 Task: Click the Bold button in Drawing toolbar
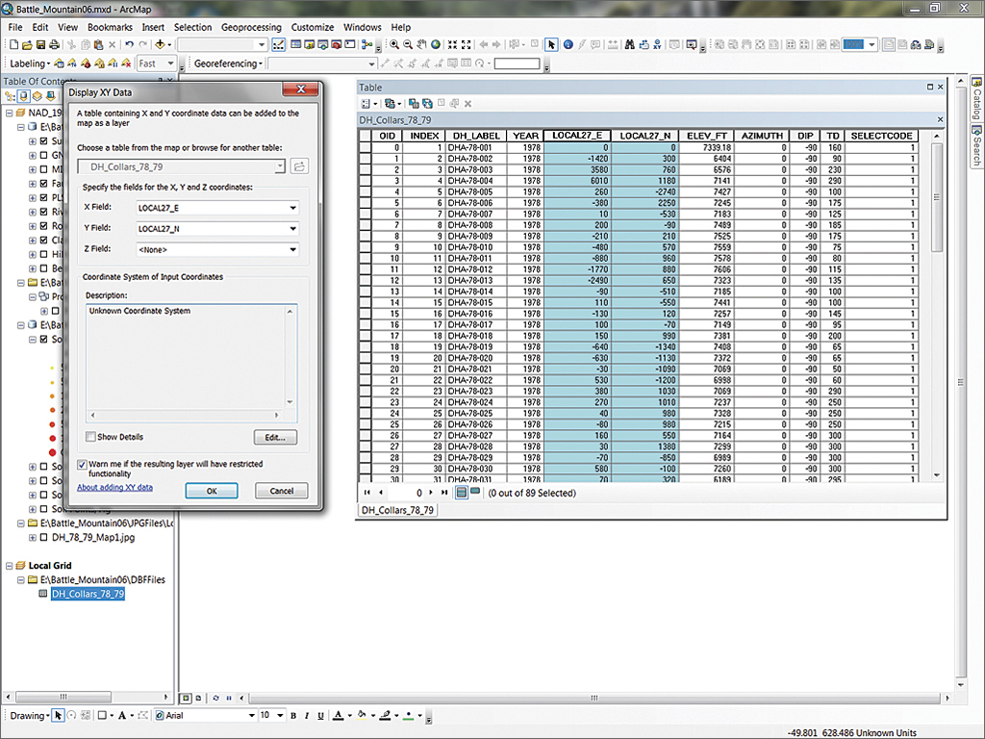point(293,716)
